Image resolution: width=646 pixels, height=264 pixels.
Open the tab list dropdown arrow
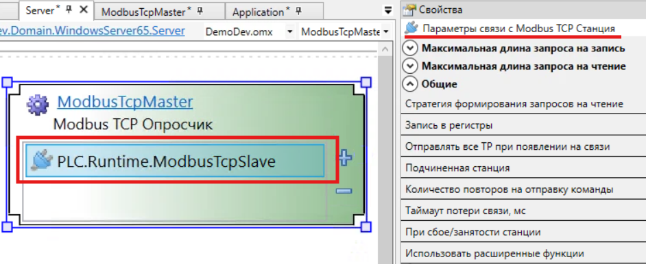(x=387, y=11)
